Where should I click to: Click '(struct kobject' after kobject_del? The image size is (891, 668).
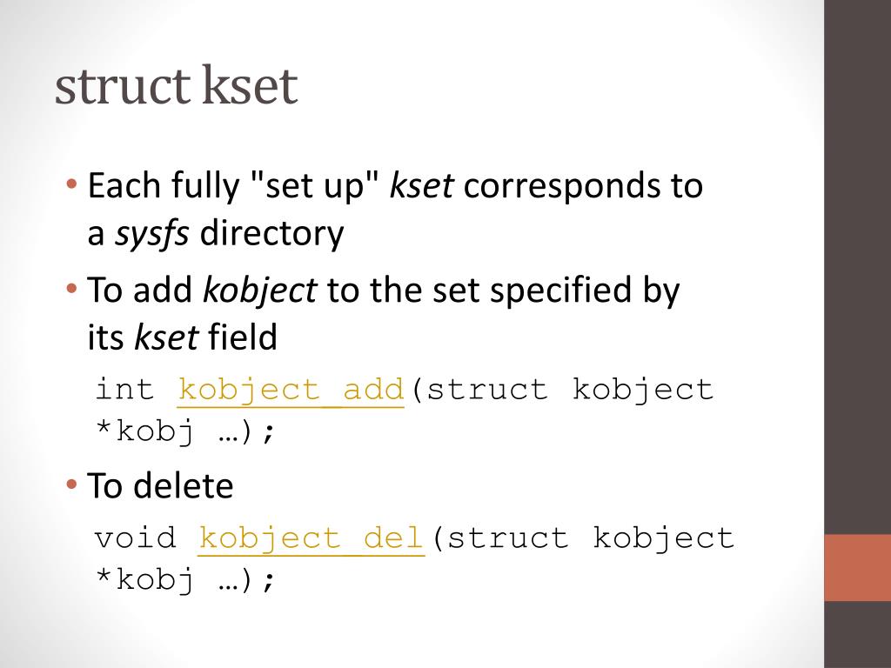click(x=582, y=539)
